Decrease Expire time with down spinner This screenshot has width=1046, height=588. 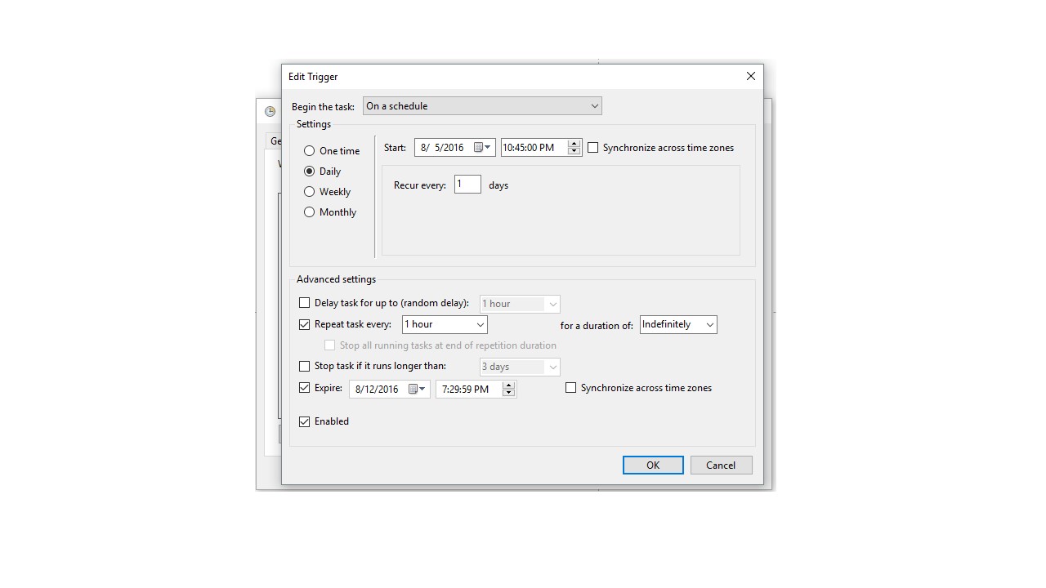click(x=508, y=393)
